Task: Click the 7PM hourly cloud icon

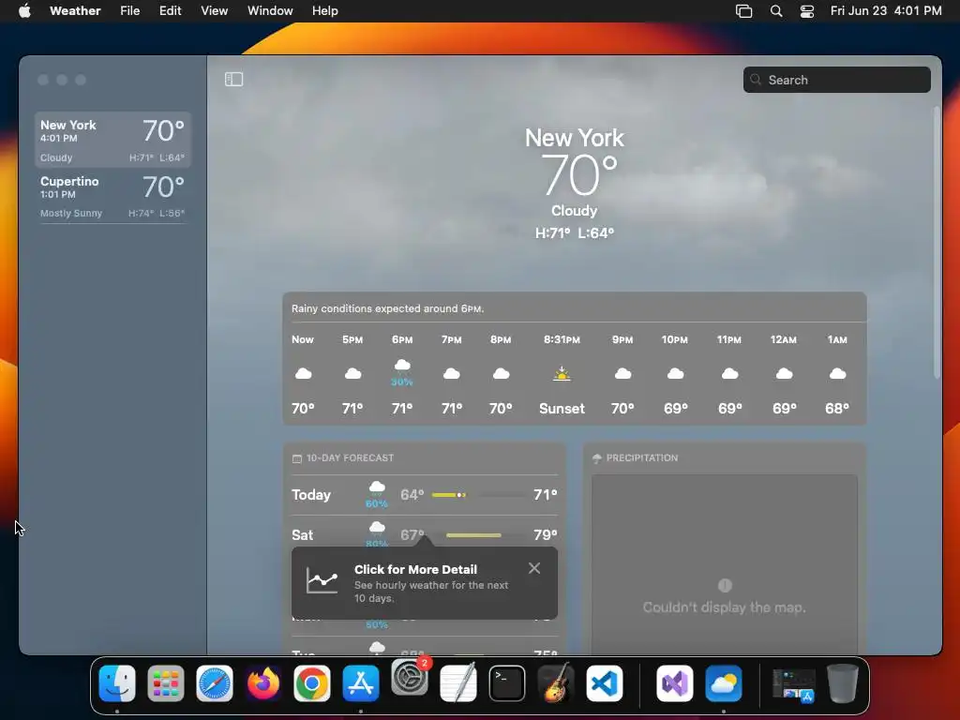Action: coord(452,373)
